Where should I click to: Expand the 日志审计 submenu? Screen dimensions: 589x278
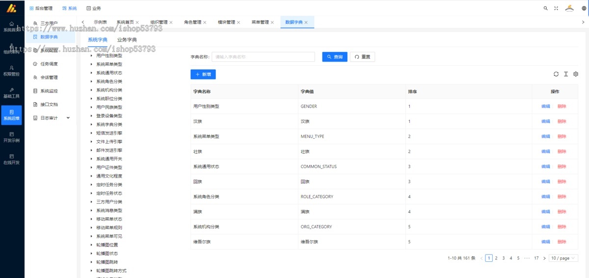coord(51,118)
